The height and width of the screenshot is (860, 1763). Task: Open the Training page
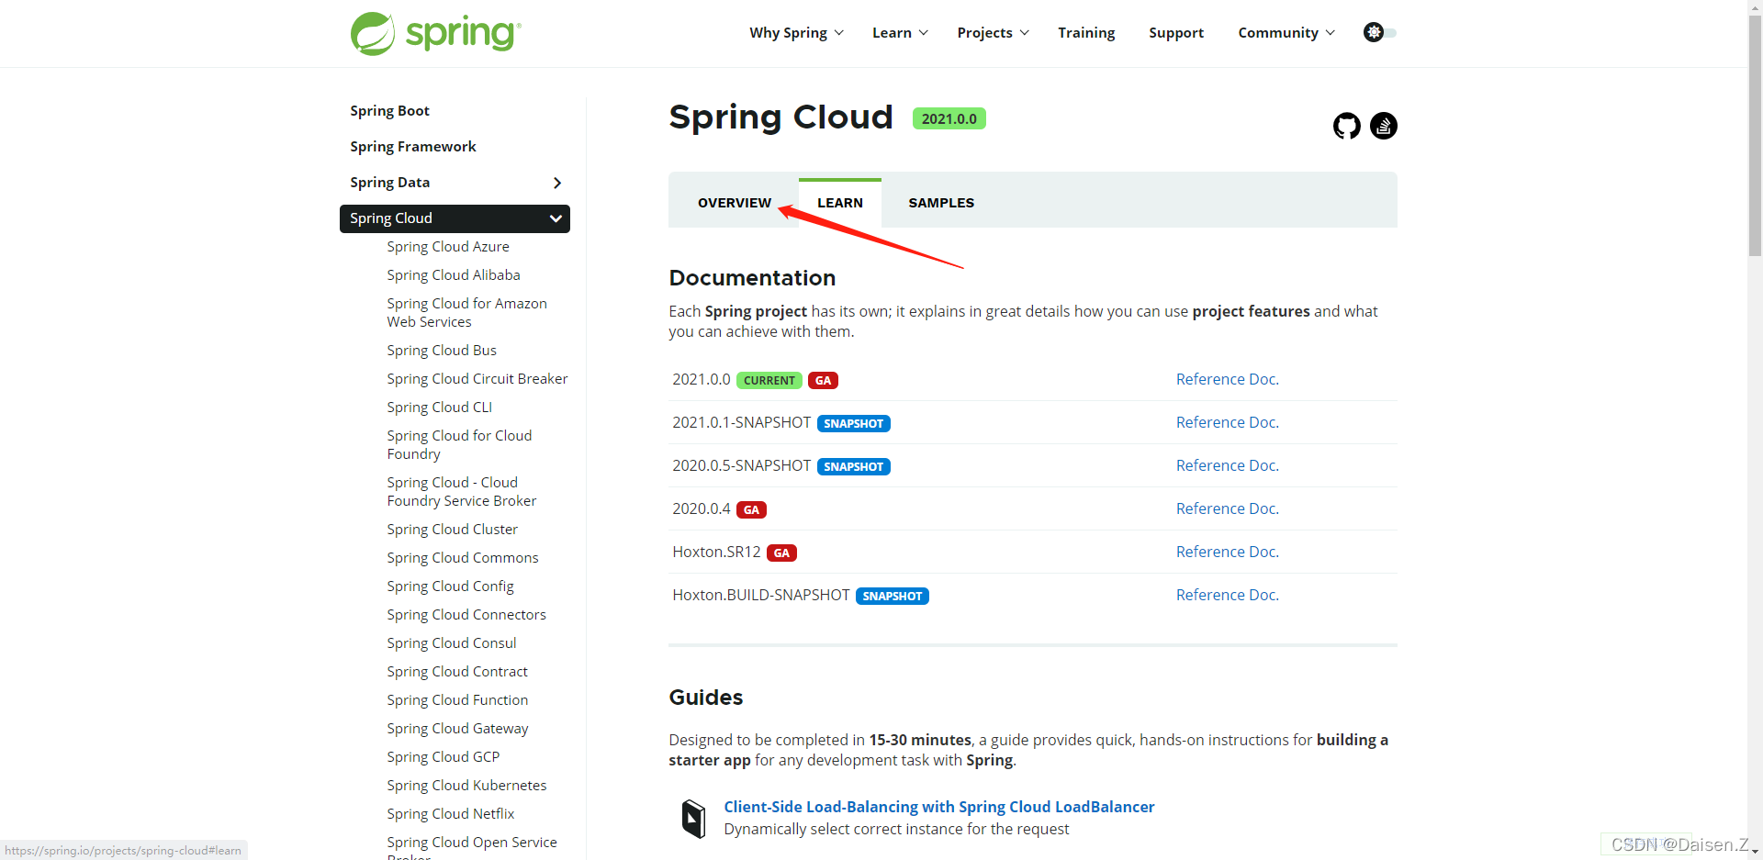pyautogui.click(x=1086, y=33)
